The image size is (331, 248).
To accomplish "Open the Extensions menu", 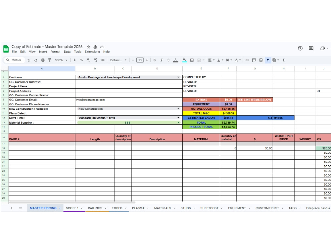I will pyautogui.click(x=92, y=52).
